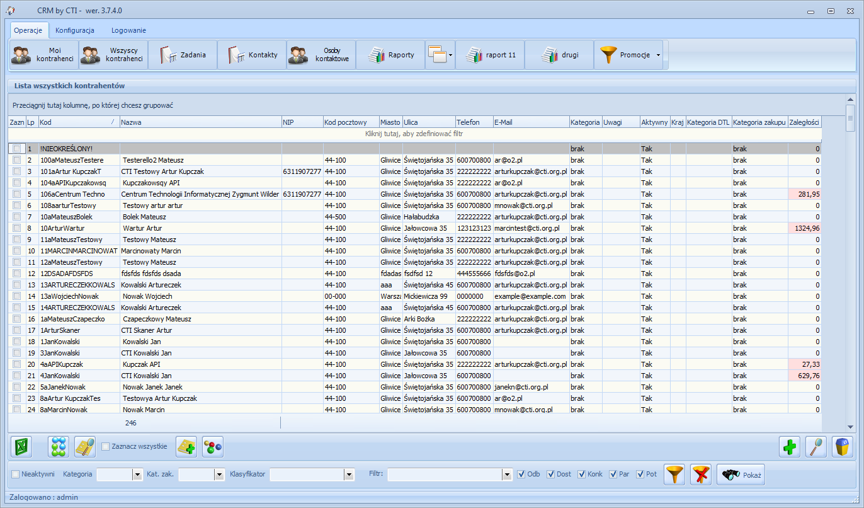Click the vertical scrollbar thumb
The width and height of the screenshot is (864, 508).
point(850,118)
